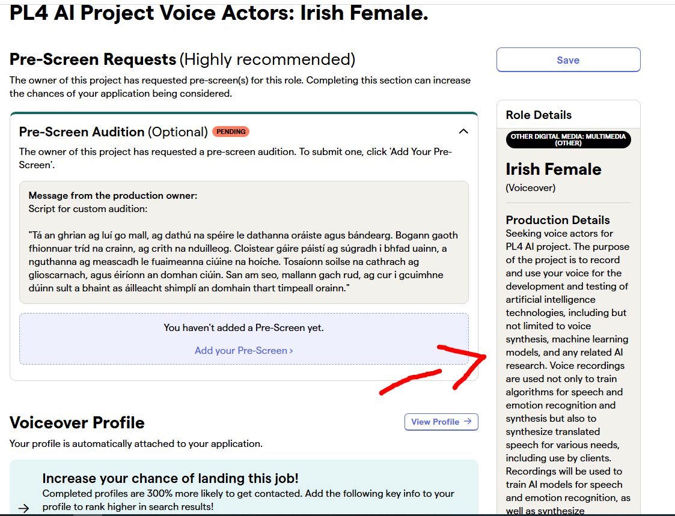Click the Save button
The height and width of the screenshot is (516, 675).
point(568,60)
